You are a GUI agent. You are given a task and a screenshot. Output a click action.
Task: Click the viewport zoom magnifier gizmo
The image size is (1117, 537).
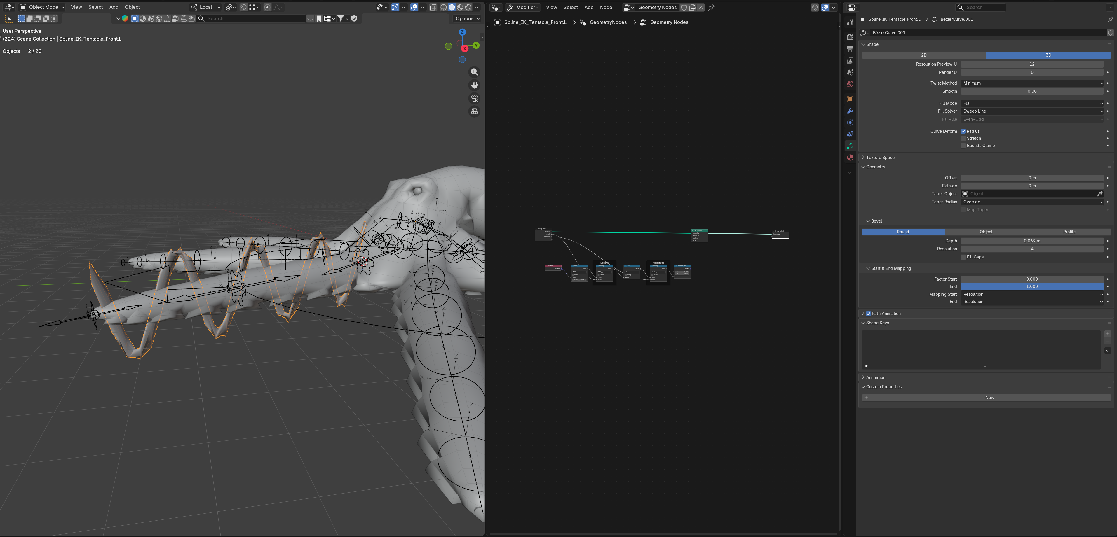coord(474,72)
